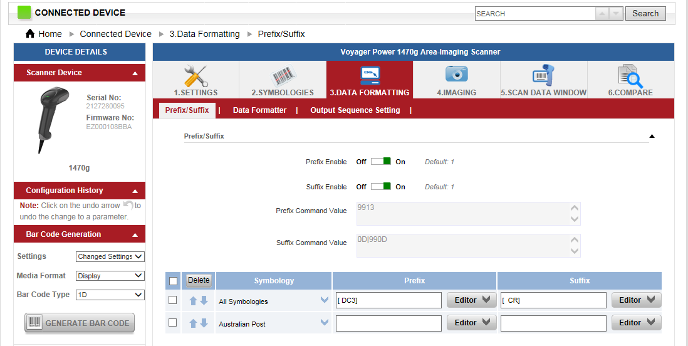This screenshot has width=688, height=346.
Task: Collapse the Configuration History panel
Action: pyautogui.click(x=135, y=191)
